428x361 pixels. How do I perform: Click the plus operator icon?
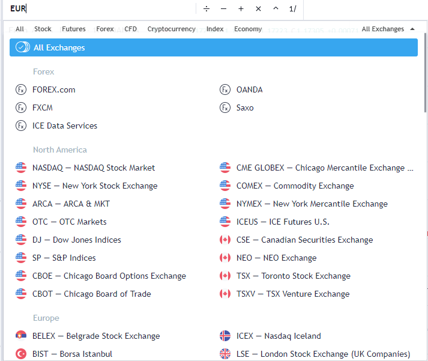241,9
